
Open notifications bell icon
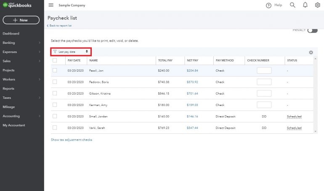tap(305, 5)
